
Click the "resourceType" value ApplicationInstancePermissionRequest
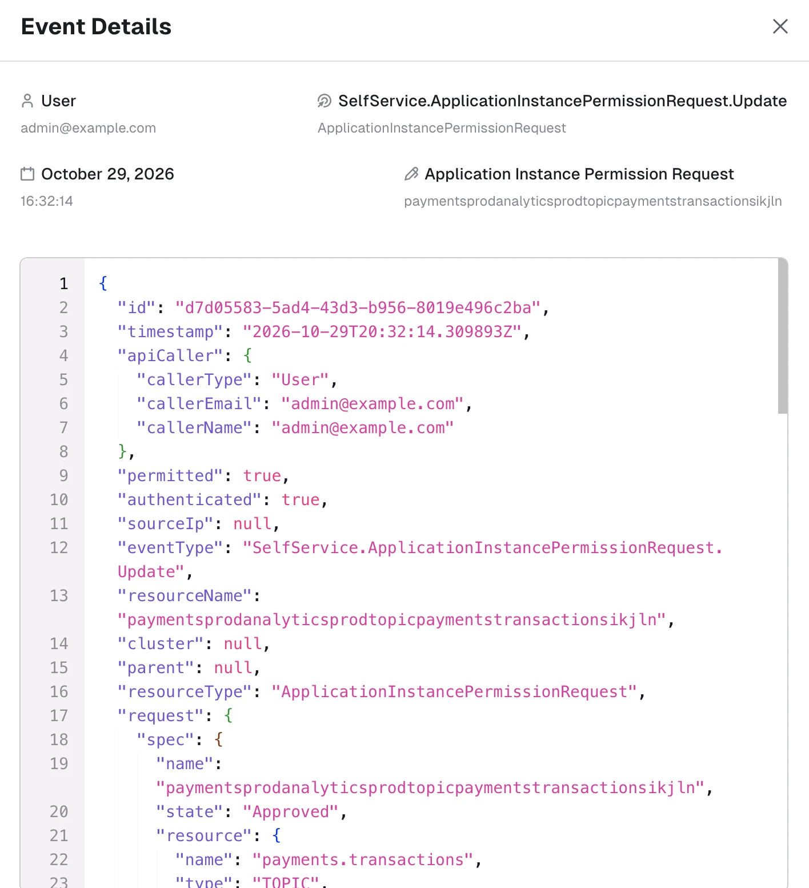[454, 692]
